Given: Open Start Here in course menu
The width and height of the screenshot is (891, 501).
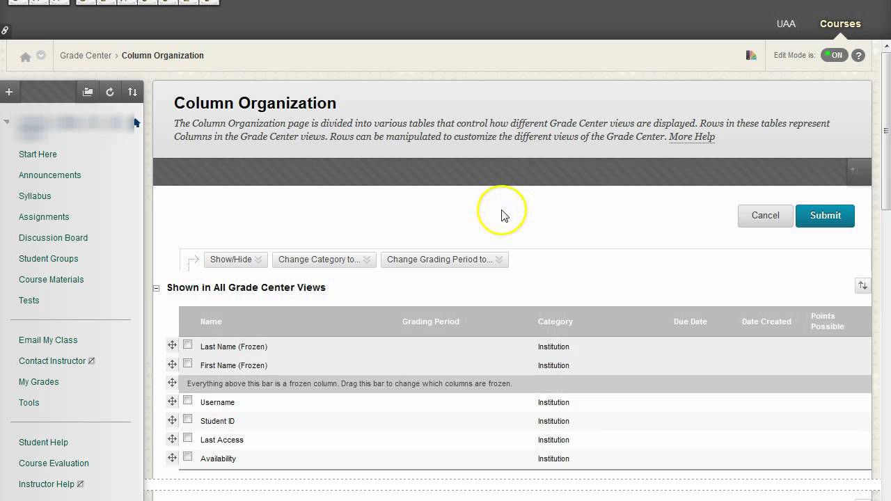Looking at the screenshot, I should 38,154.
